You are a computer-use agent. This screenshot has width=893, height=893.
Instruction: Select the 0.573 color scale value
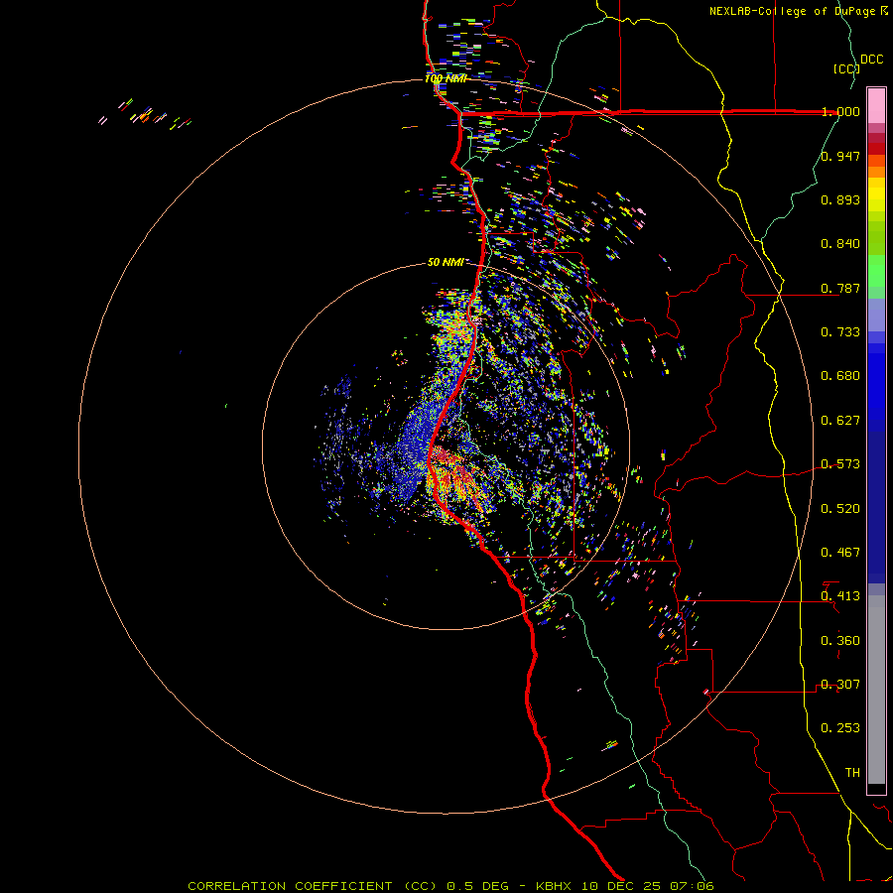pyautogui.click(x=840, y=464)
